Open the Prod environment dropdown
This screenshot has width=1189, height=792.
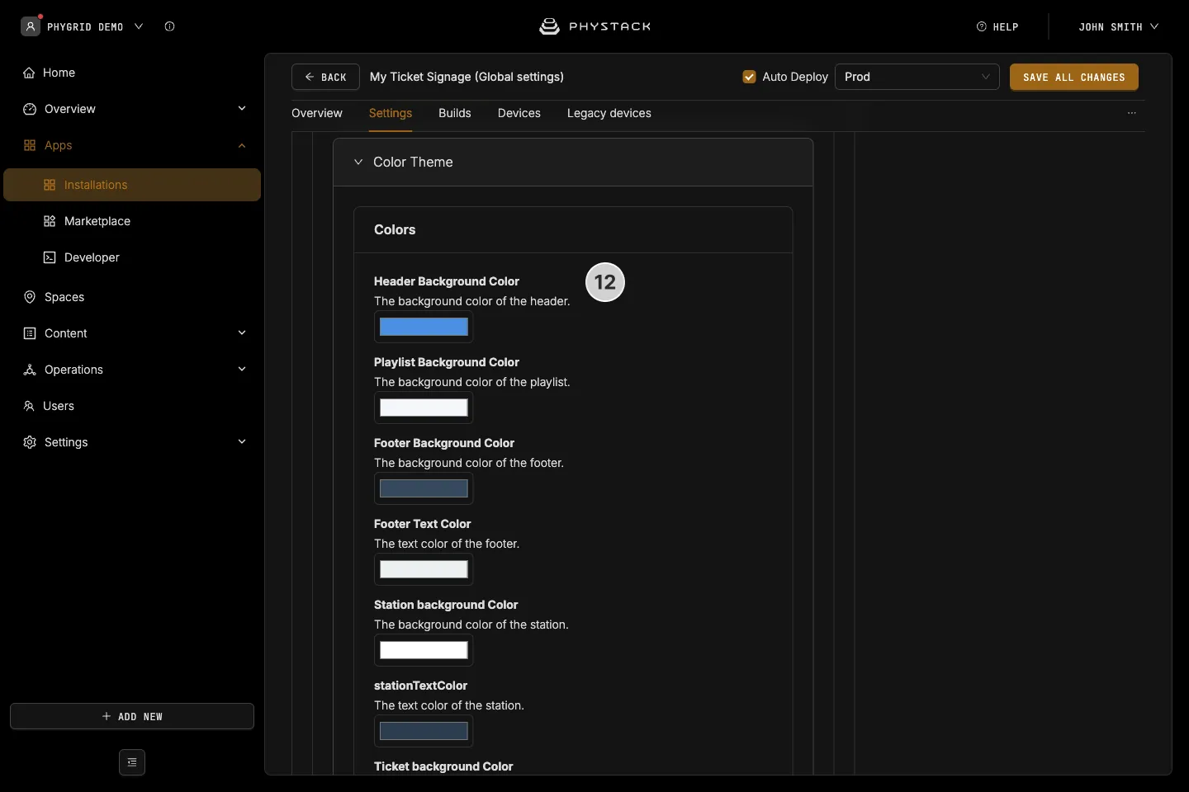click(917, 77)
